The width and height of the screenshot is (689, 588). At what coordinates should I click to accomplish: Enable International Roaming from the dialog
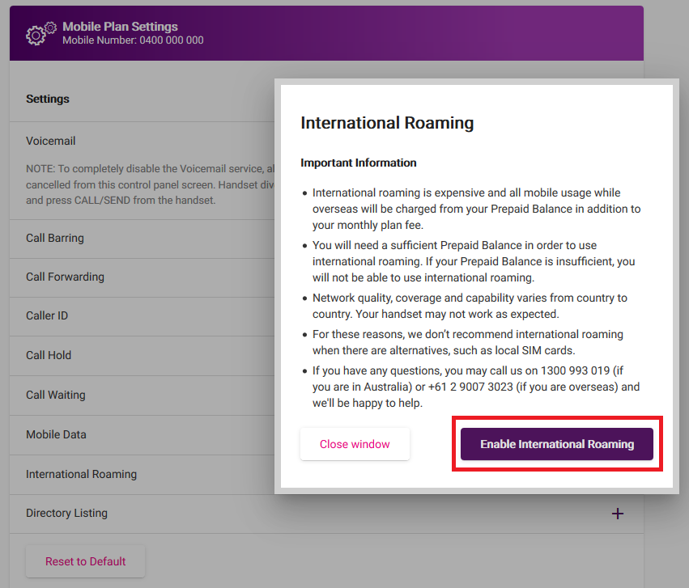coord(556,444)
